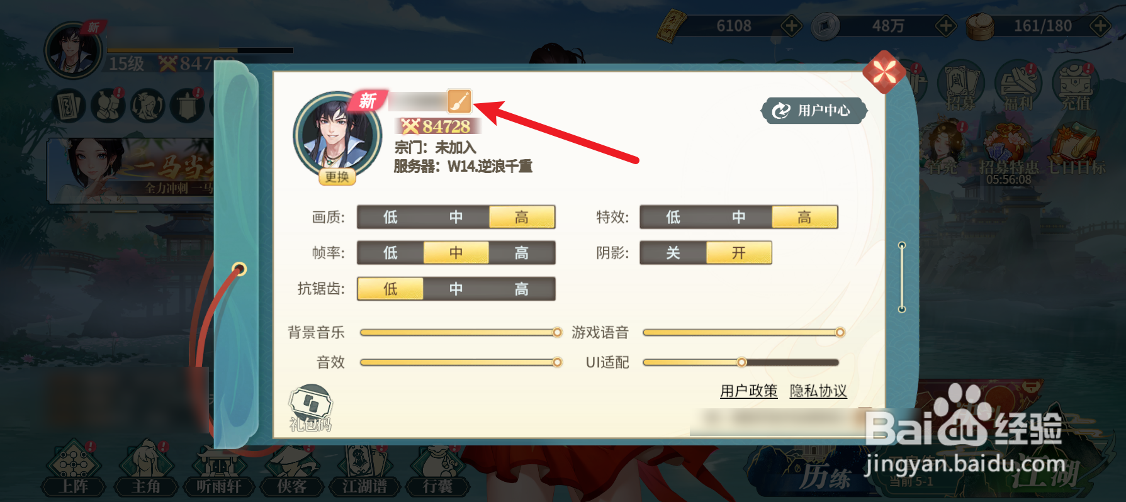Open the 用户政策 link
The width and height of the screenshot is (1126, 502).
coord(748,391)
